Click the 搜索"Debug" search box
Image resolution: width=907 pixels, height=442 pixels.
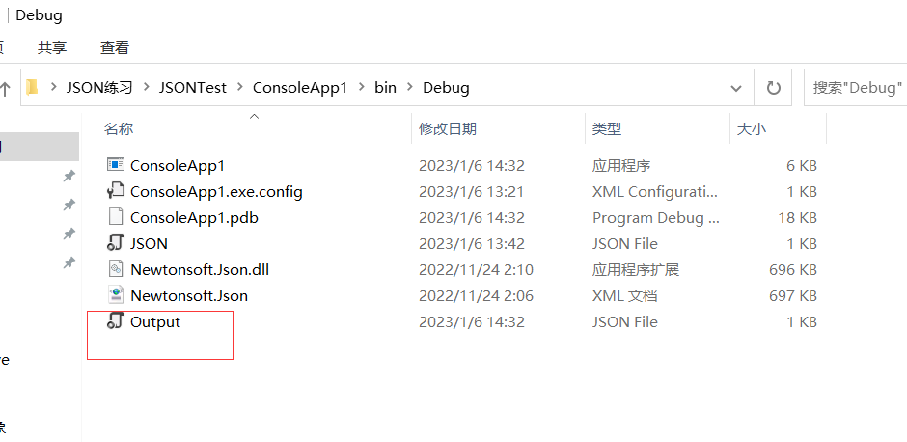(x=857, y=88)
